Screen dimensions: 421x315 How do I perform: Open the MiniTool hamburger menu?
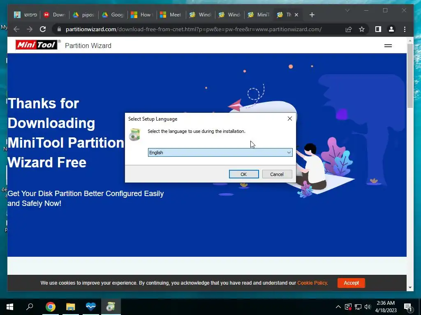388,46
